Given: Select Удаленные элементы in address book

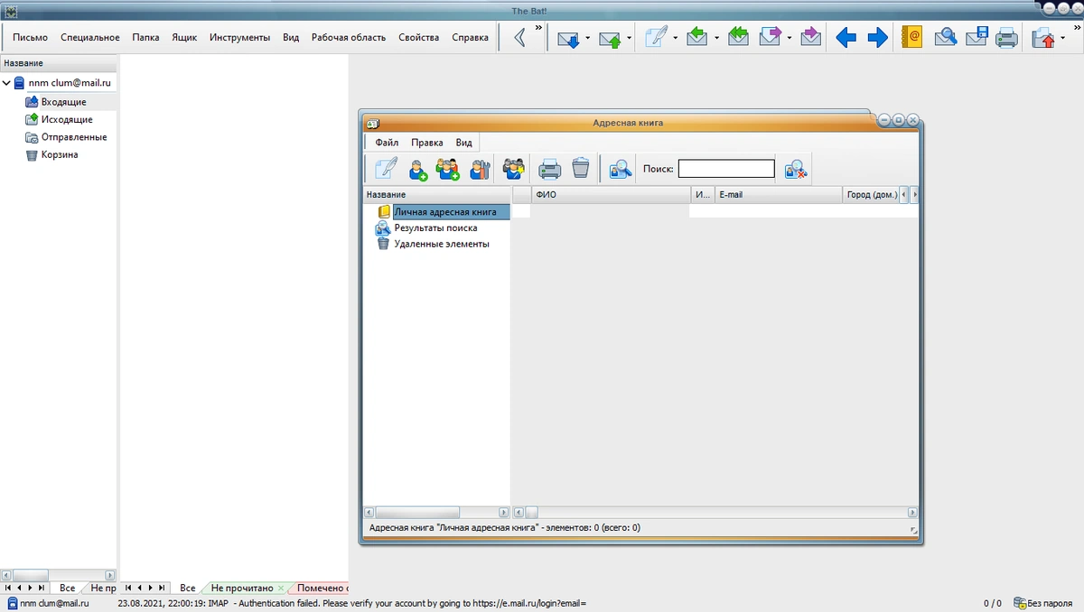Looking at the screenshot, I should pyautogui.click(x=442, y=244).
